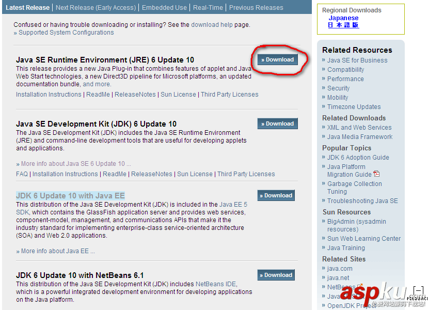Open JDK Sun License link
428x310 pixels.
click(x=195, y=174)
